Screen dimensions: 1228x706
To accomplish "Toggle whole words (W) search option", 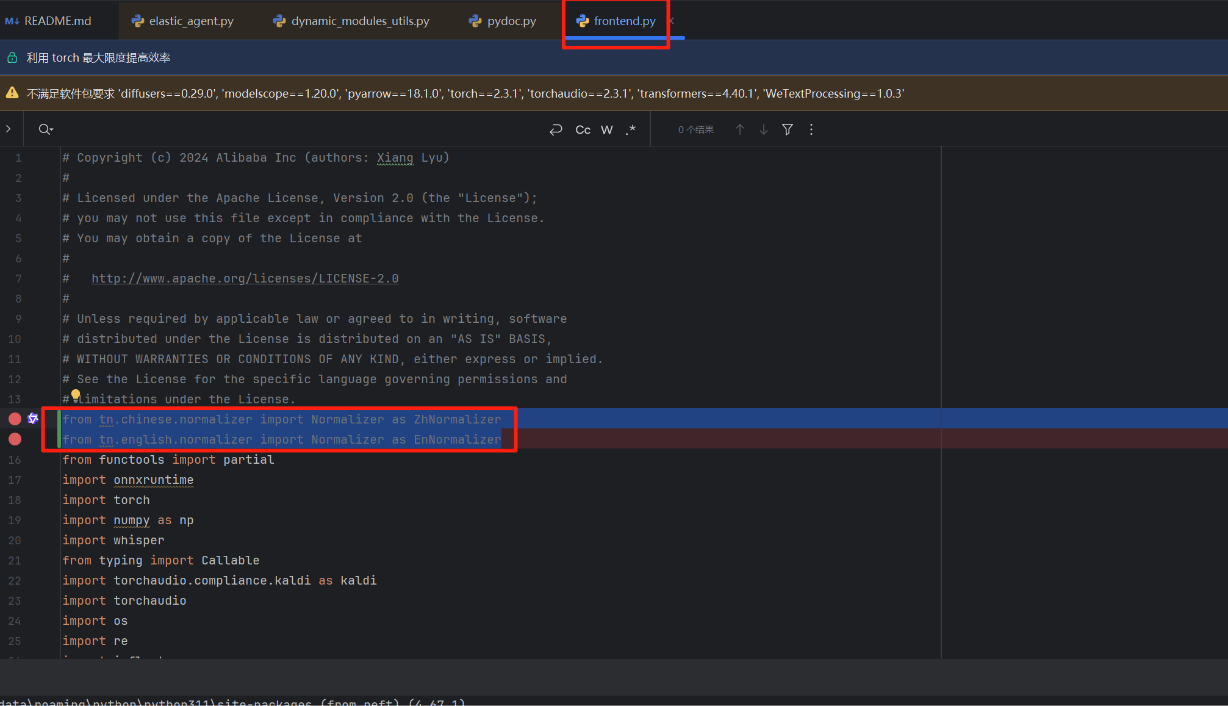I will pos(606,129).
